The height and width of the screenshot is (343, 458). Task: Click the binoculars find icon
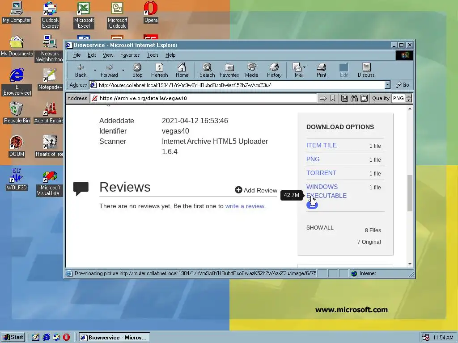point(354,98)
